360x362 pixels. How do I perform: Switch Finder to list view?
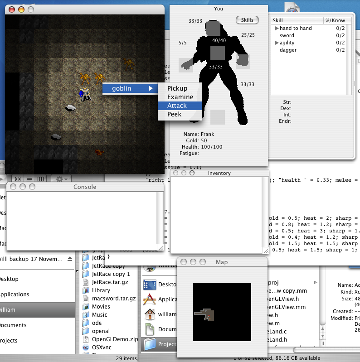pos(29,179)
